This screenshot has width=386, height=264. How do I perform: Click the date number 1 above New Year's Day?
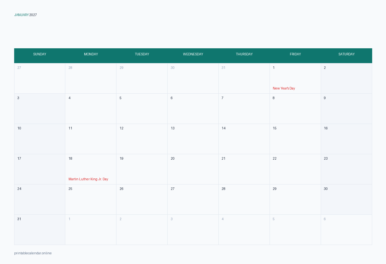click(x=274, y=68)
